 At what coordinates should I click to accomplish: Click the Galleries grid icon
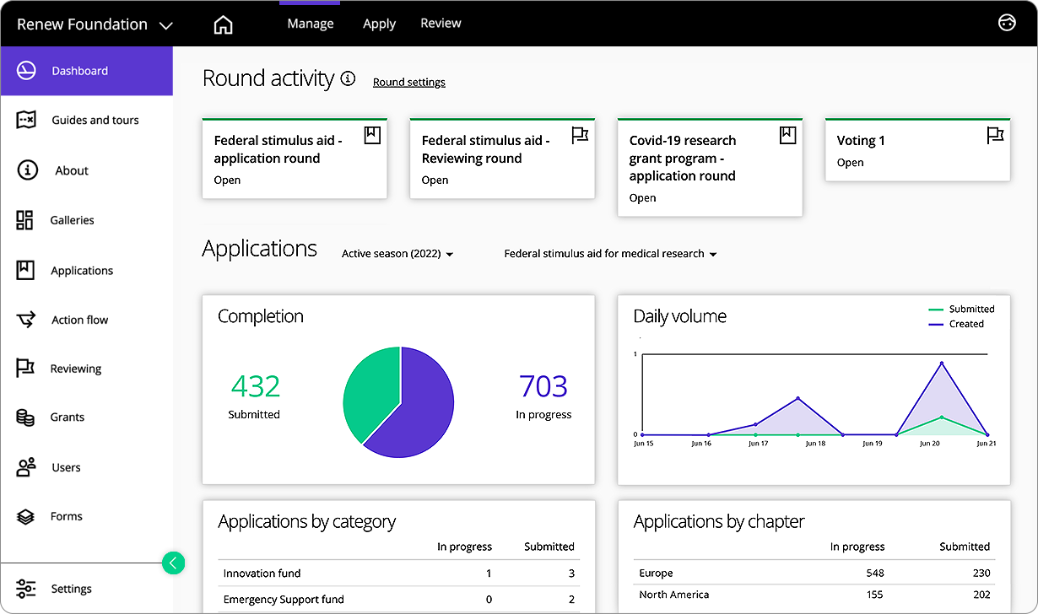[x=25, y=220]
